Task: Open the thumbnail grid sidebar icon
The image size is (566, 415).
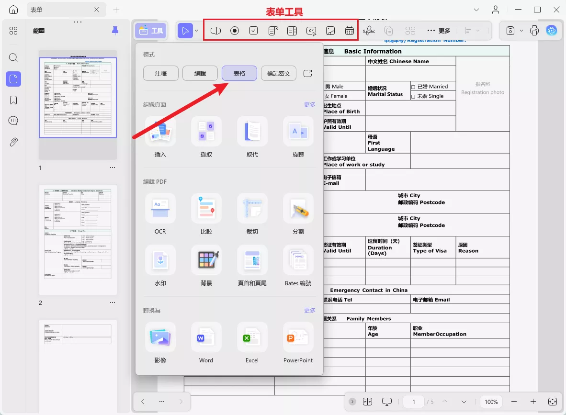Action: tap(13, 31)
